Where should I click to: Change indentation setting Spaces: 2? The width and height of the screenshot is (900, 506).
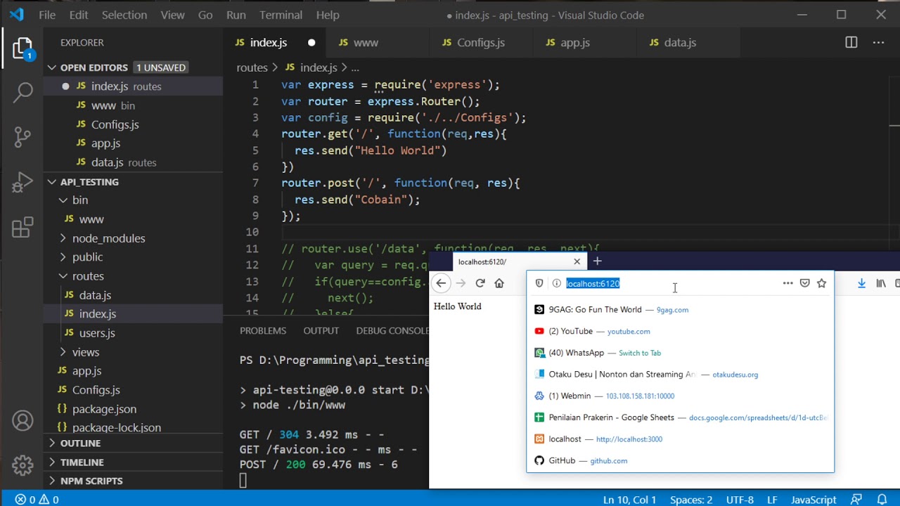pos(691,500)
